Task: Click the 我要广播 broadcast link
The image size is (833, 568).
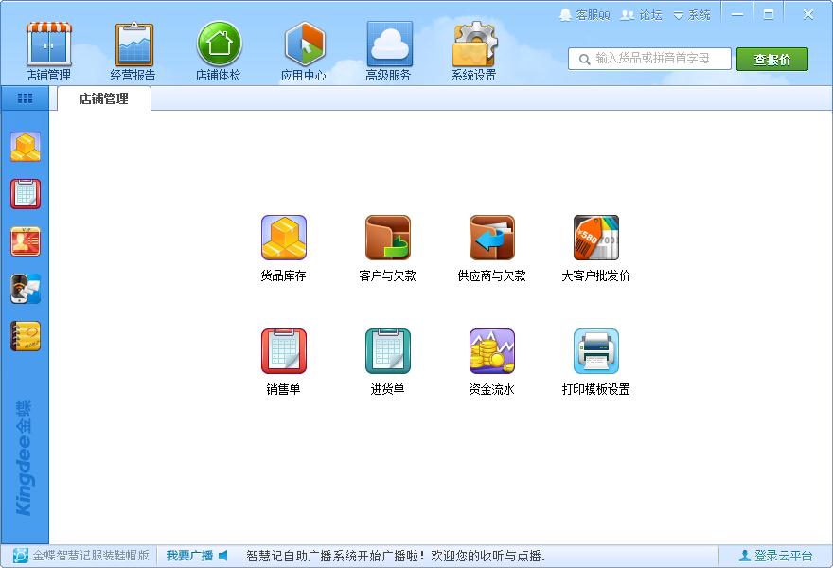Action: tap(196, 556)
